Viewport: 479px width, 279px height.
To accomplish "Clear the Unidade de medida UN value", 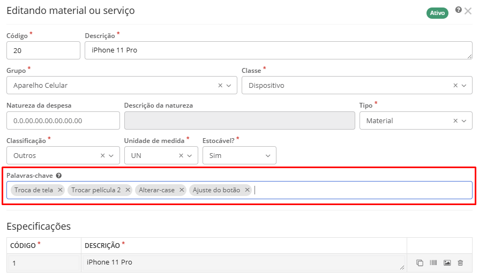I will pos(181,156).
